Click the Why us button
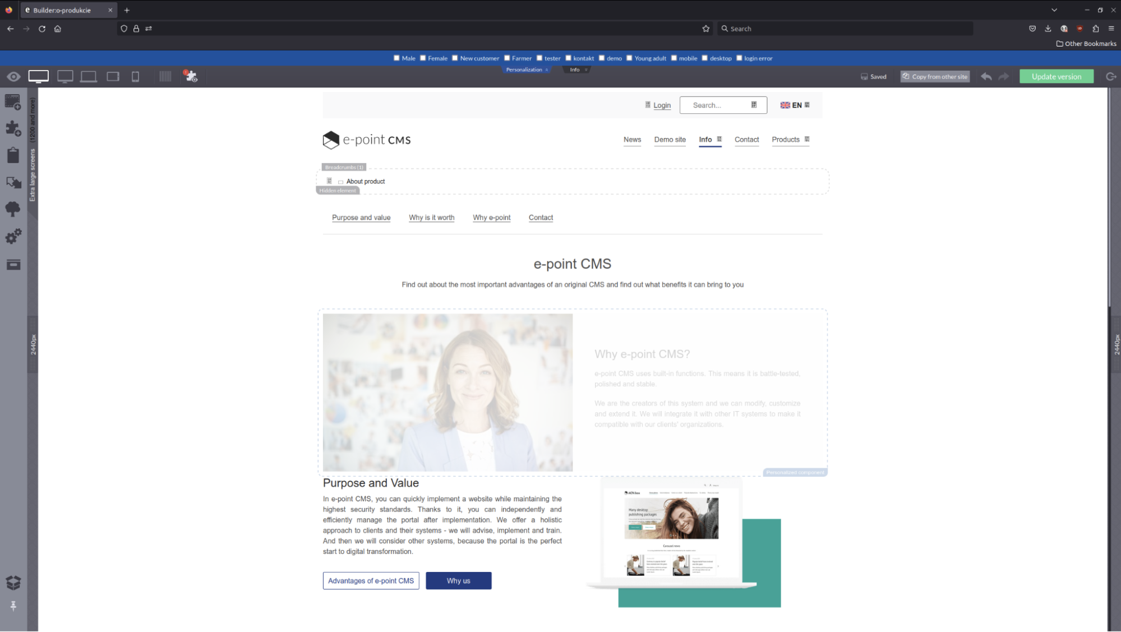1121x632 pixels. (x=458, y=580)
